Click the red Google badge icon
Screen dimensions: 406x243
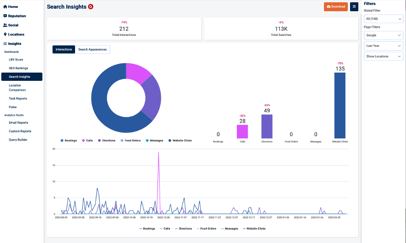(x=91, y=6)
